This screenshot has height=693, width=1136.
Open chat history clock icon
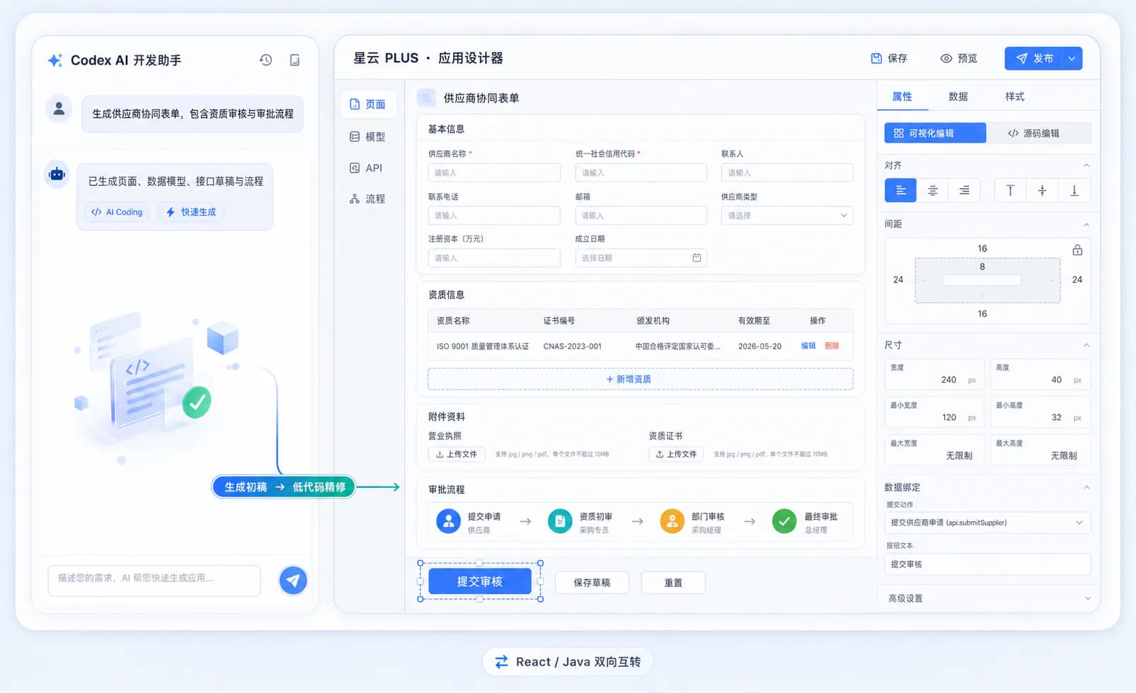coord(265,60)
